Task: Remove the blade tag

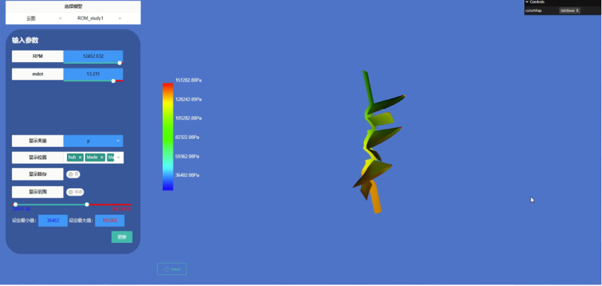Action: point(102,157)
